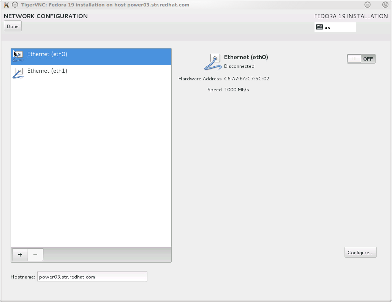Remove device with the minus button
The image size is (392, 302).
click(x=35, y=255)
